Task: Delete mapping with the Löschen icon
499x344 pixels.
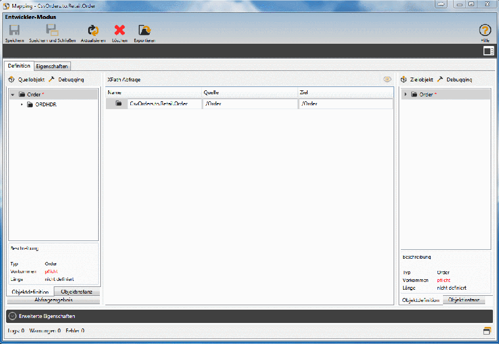Action: [120, 31]
